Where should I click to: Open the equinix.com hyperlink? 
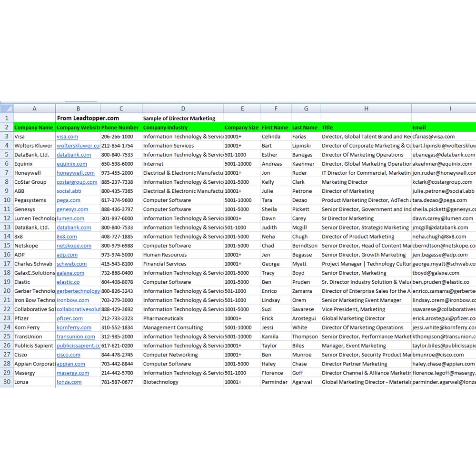pyautogui.click(x=72, y=164)
